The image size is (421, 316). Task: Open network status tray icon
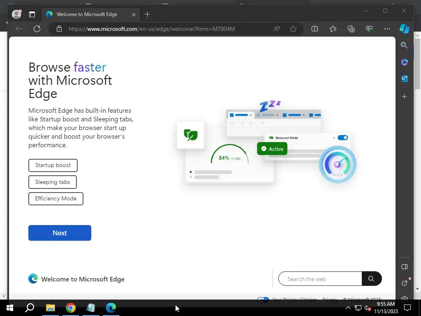click(x=358, y=308)
